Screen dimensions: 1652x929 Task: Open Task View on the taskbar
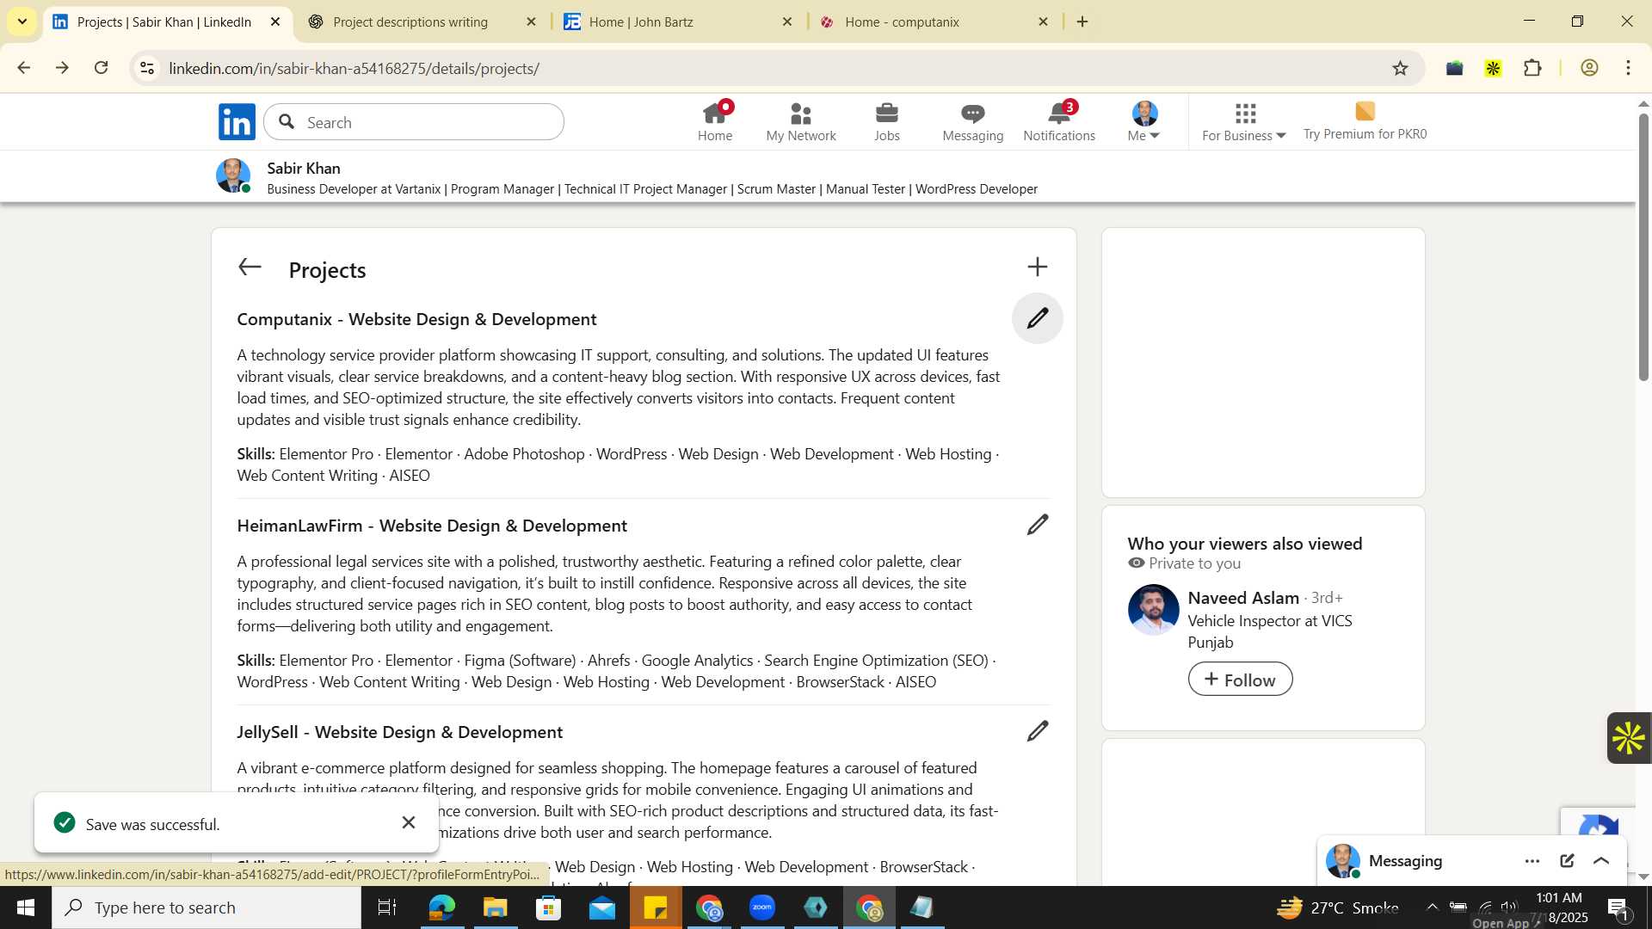[x=387, y=907]
